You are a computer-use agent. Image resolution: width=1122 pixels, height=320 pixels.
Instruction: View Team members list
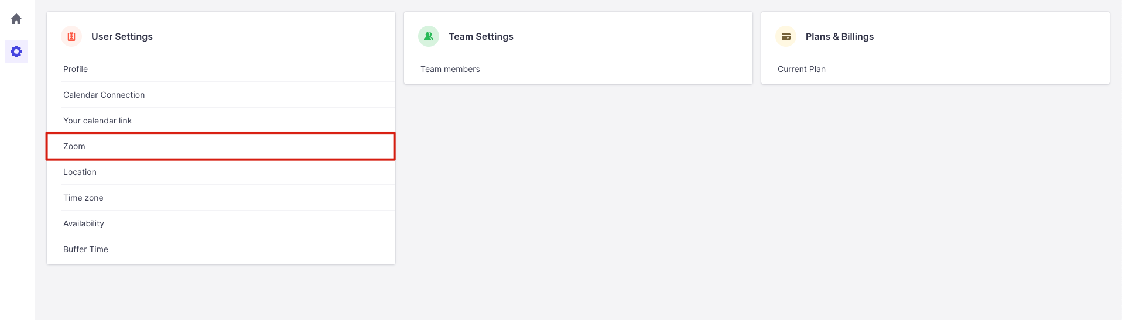click(x=450, y=69)
